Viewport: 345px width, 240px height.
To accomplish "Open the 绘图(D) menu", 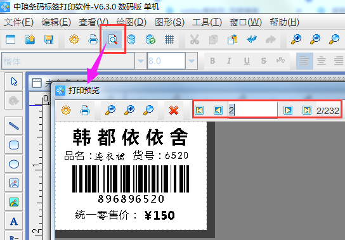I will (131, 22).
